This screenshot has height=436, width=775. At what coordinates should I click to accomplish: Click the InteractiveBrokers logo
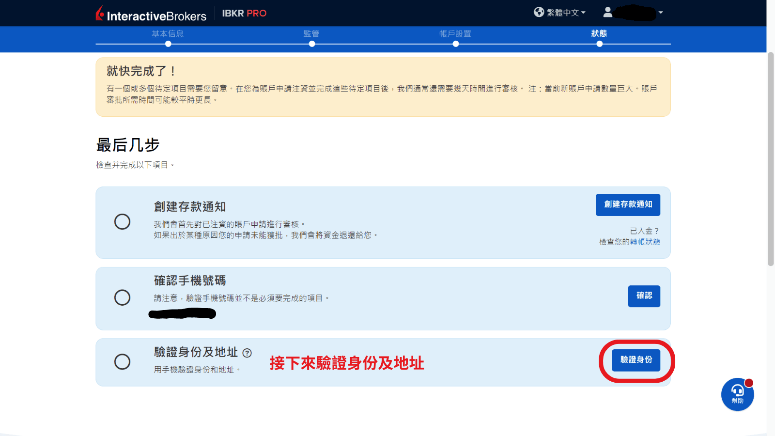click(x=150, y=13)
